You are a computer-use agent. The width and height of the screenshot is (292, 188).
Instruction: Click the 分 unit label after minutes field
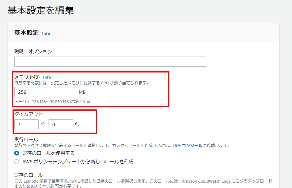(43, 124)
